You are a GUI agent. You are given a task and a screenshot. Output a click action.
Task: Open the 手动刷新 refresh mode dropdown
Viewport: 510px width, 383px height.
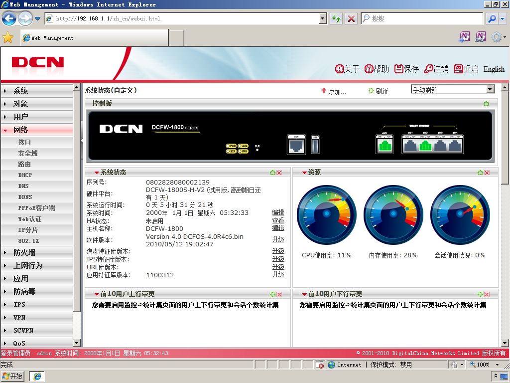490,89
